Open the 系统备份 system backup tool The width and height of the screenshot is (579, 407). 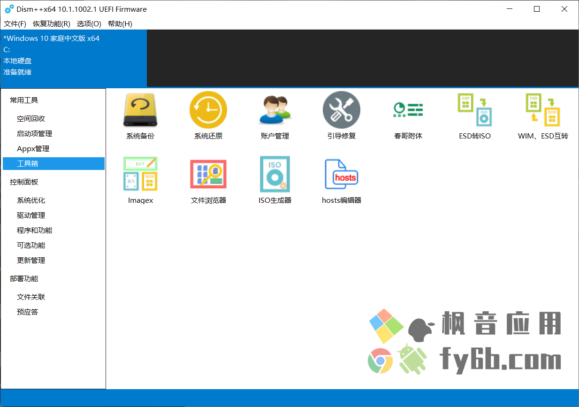(140, 116)
